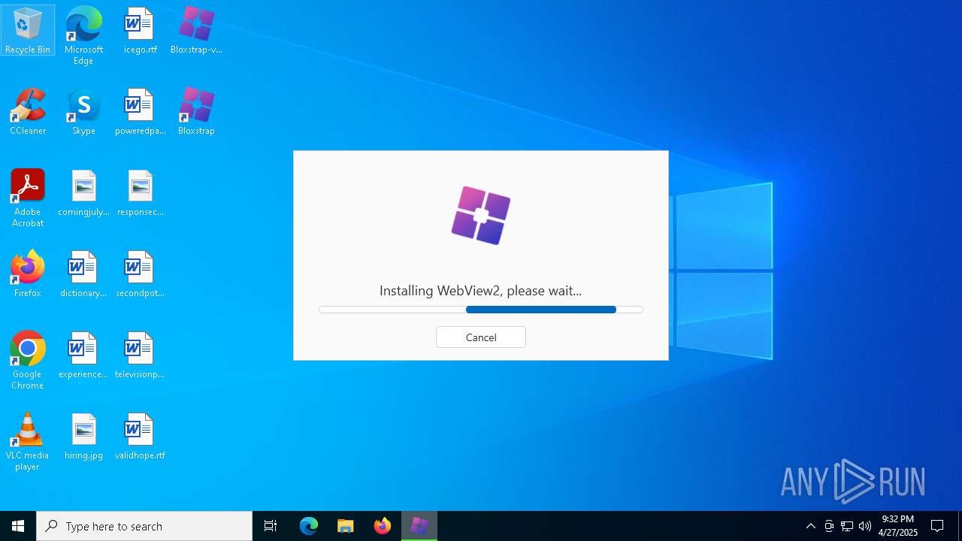This screenshot has height=541, width=962.
Task: Click the taskbar search box
Action: (144, 526)
